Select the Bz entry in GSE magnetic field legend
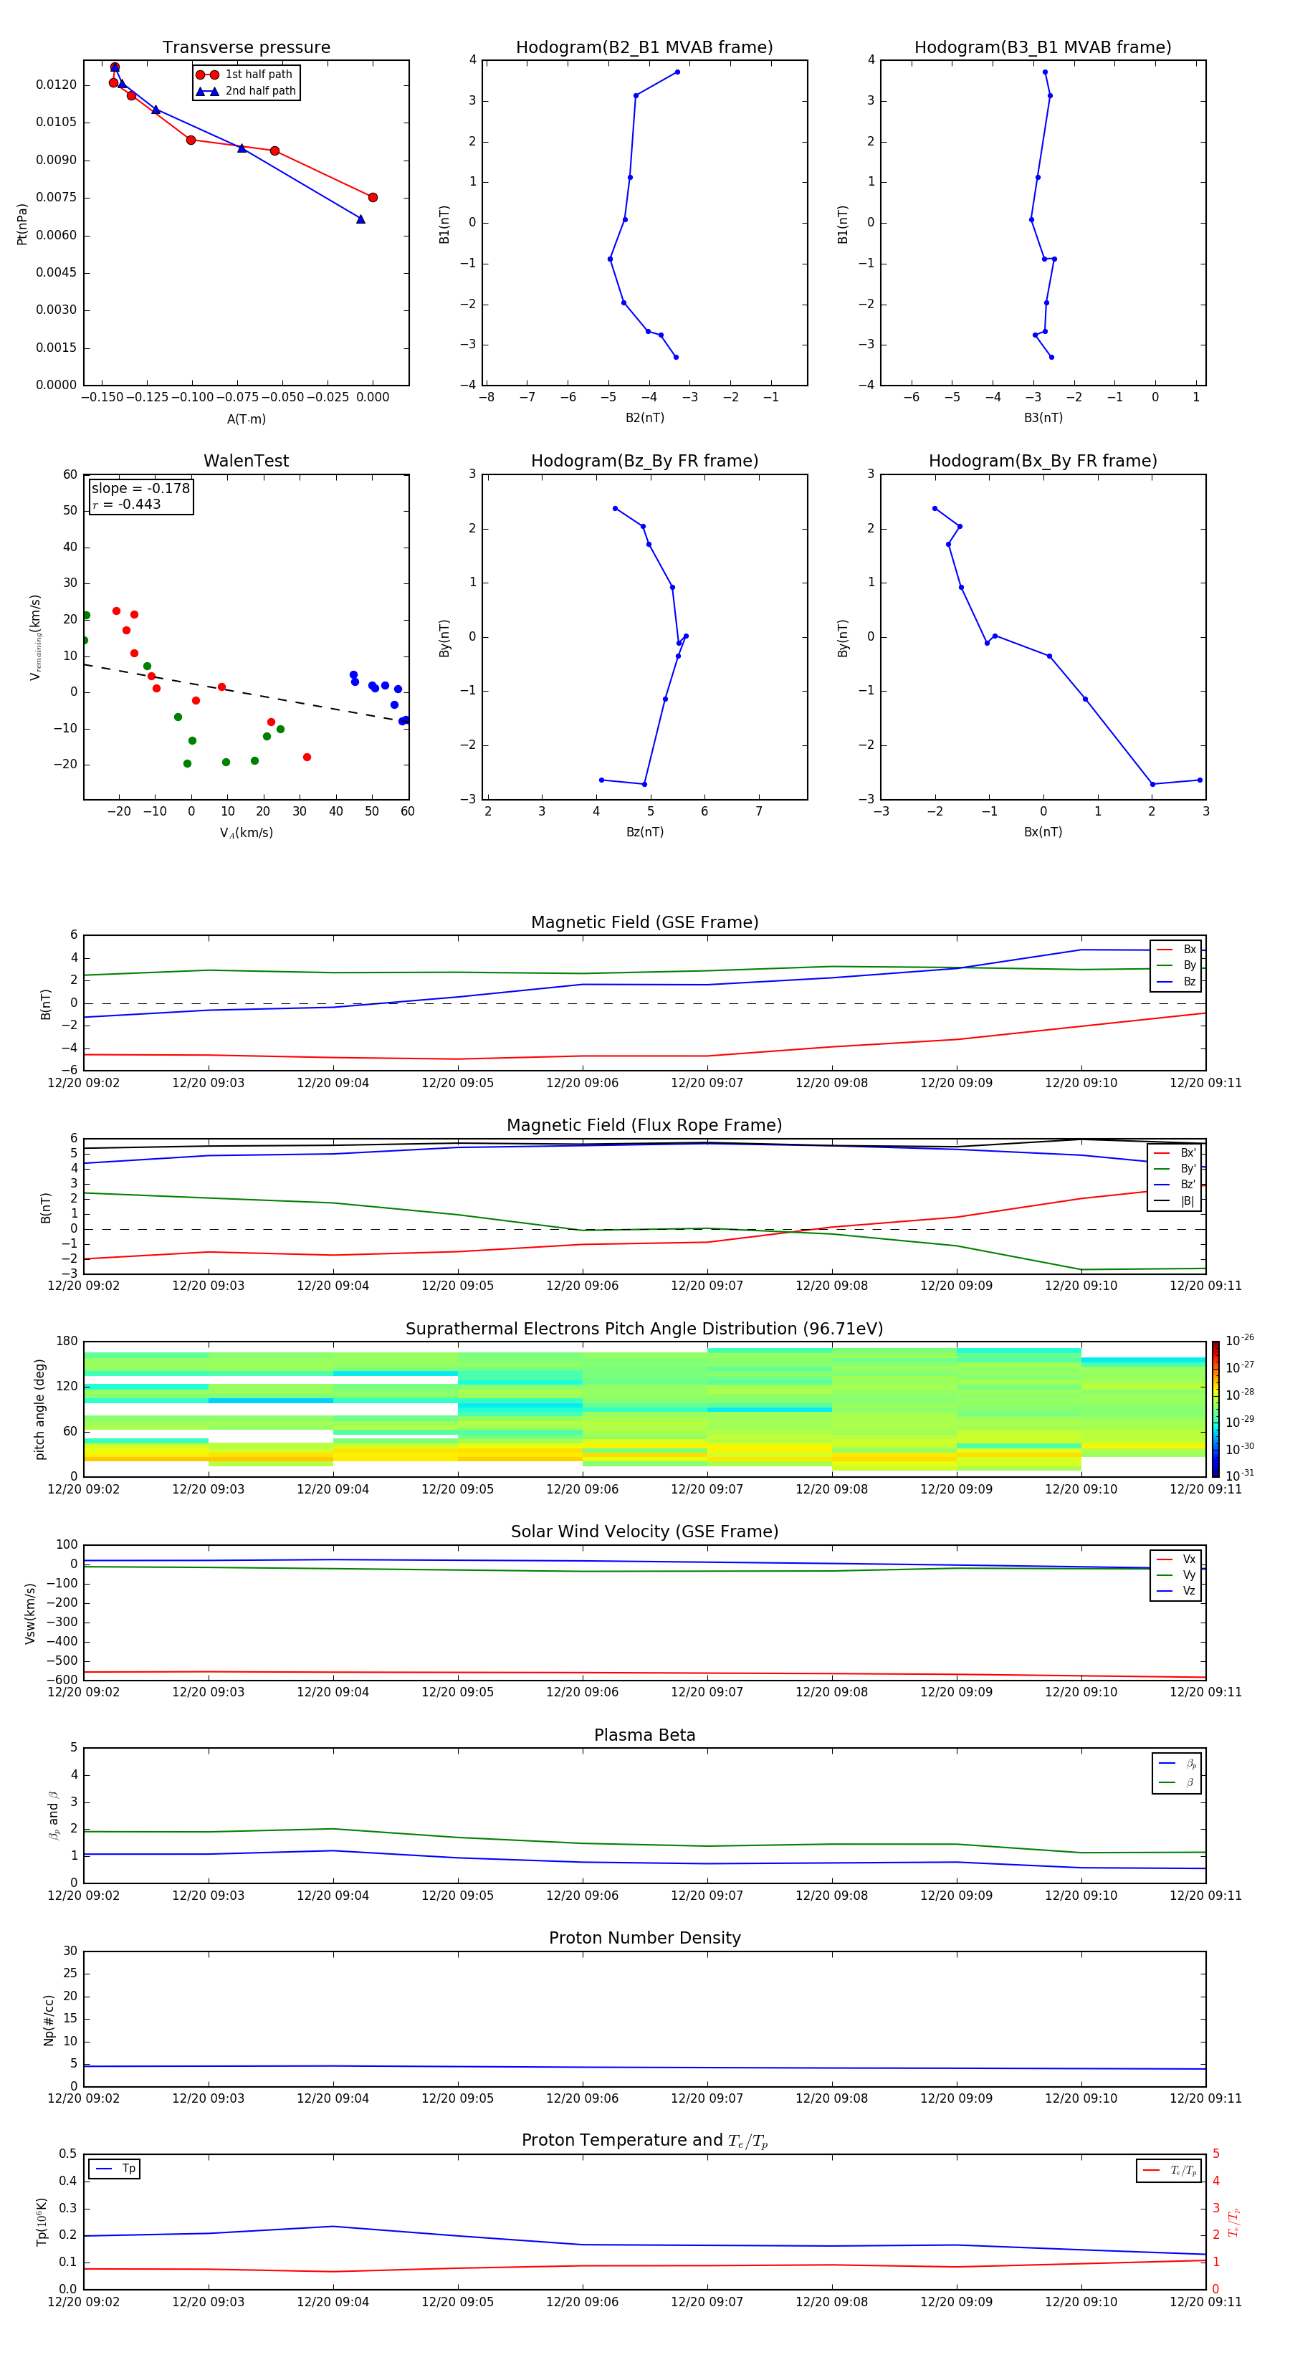The height and width of the screenshot is (2365, 1290). pos(1176,981)
